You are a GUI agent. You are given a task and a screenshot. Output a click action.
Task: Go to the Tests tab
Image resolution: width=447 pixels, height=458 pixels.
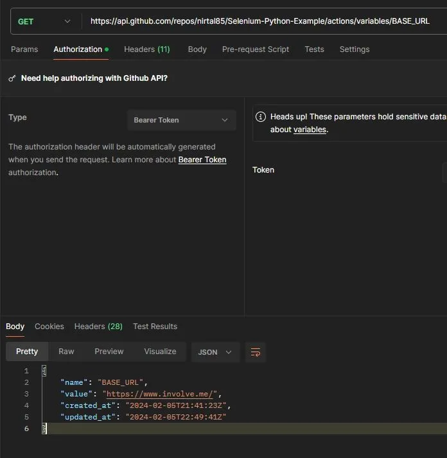pyautogui.click(x=314, y=49)
